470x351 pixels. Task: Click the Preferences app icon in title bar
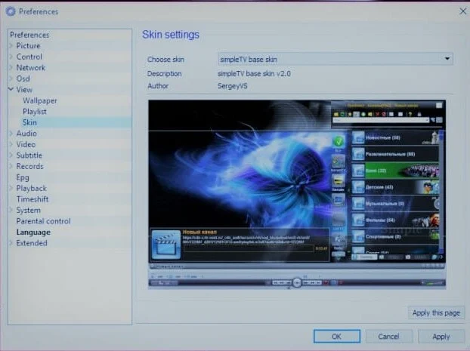click(10, 11)
